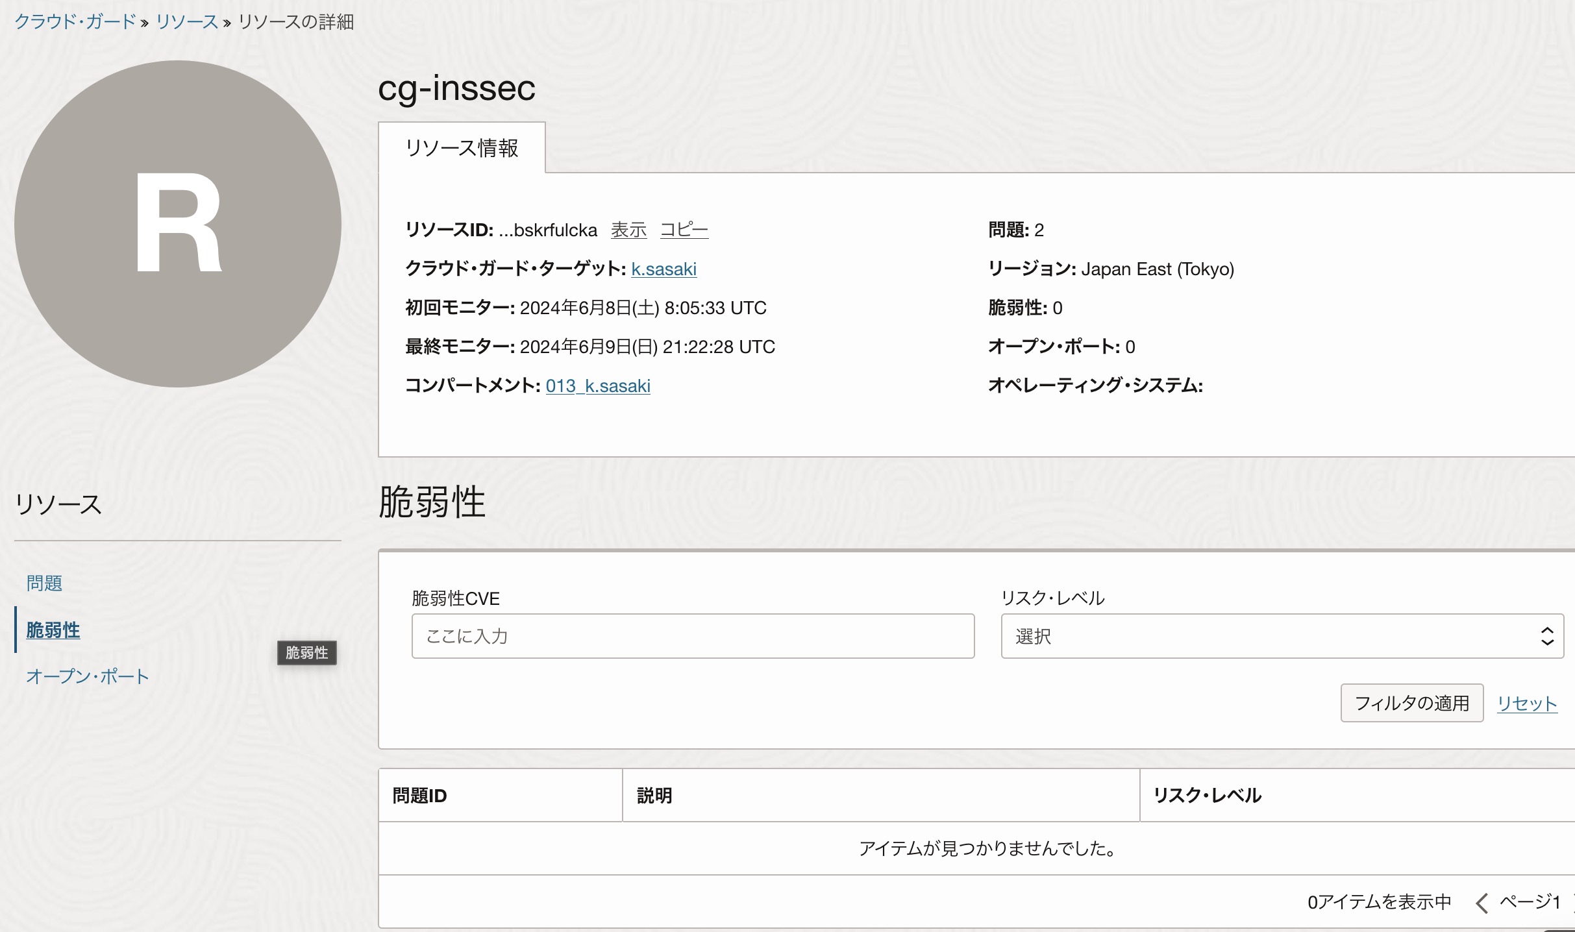Click the リセット link
This screenshot has width=1575, height=932.
(x=1526, y=704)
